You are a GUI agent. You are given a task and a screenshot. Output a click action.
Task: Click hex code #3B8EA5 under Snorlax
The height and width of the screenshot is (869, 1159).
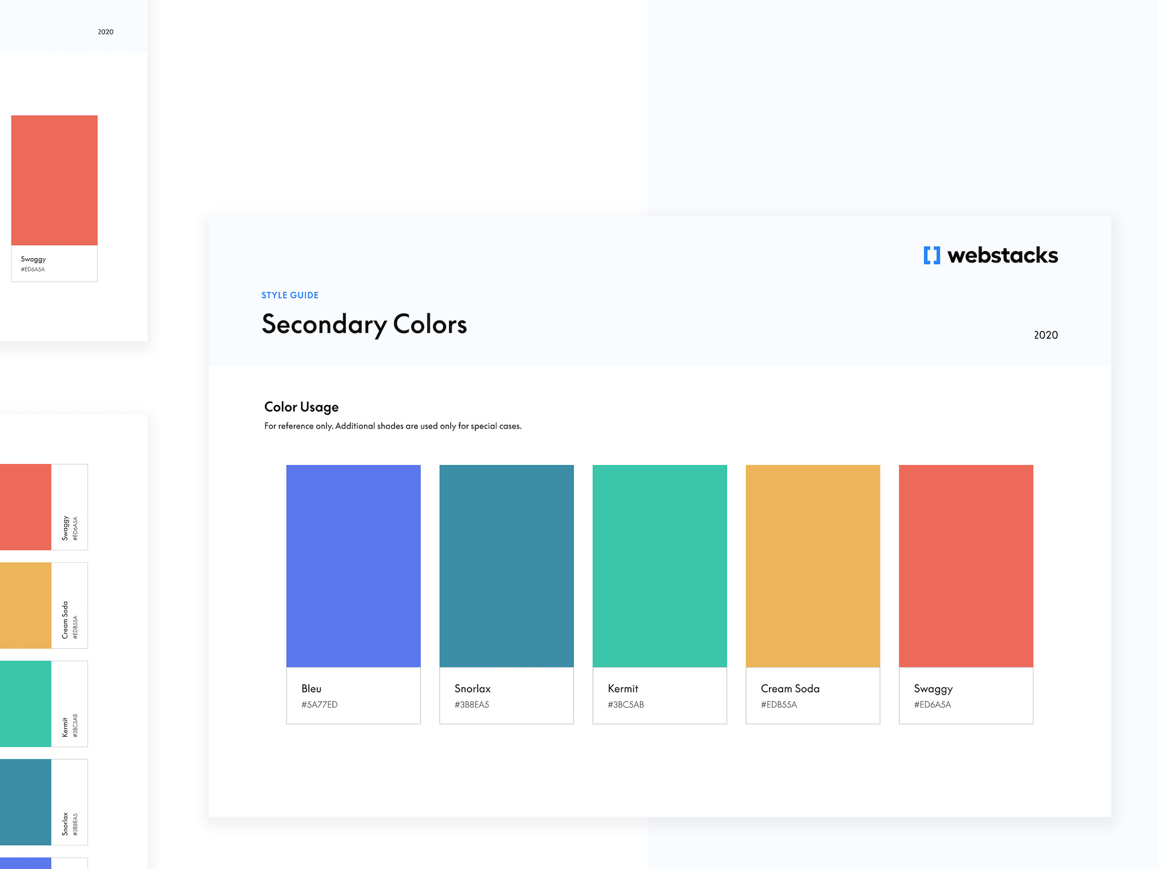pyautogui.click(x=473, y=704)
